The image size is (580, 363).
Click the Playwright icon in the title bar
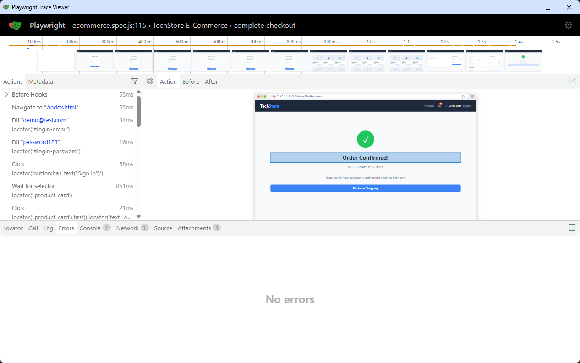click(6, 7)
